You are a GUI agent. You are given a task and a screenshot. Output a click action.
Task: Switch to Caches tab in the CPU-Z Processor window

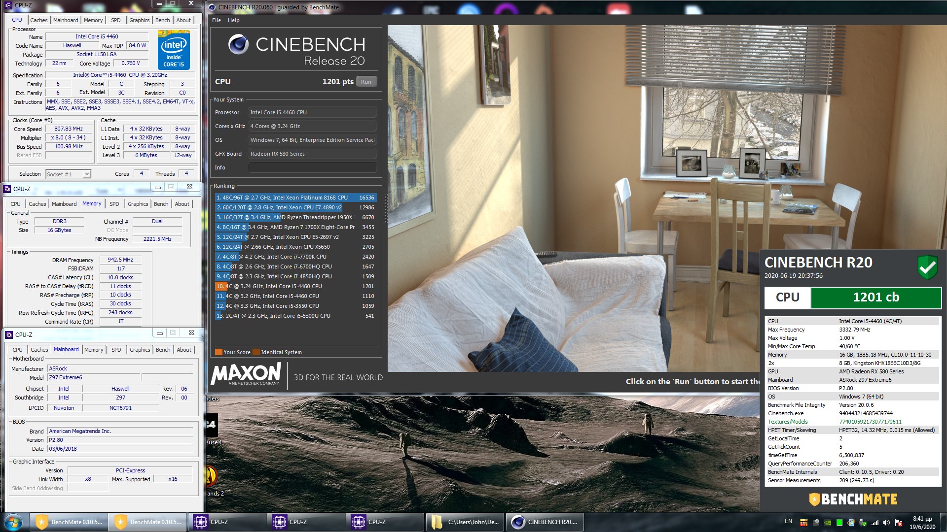pyautogui.click(x=38, y=20)
